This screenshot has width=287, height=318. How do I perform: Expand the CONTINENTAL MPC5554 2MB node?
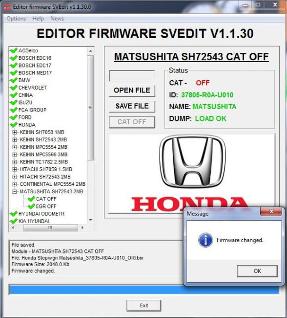pyautogui.click(x=14, y=184)
